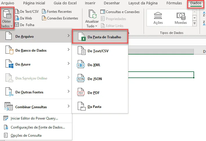Click the Atualizar Tudo refresh icon
The image size is (206, 141).
tap(93, 14)
